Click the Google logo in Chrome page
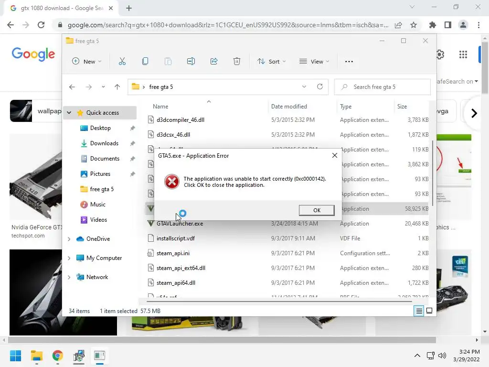The width and height of the screenshot is (489, 367). pos(33,54)
